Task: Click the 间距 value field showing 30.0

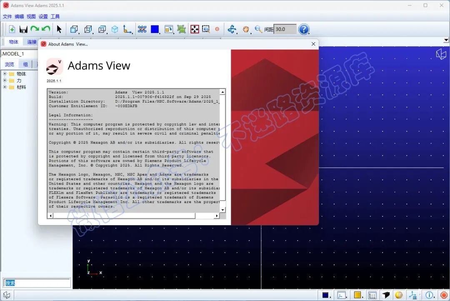Action: 285,29
